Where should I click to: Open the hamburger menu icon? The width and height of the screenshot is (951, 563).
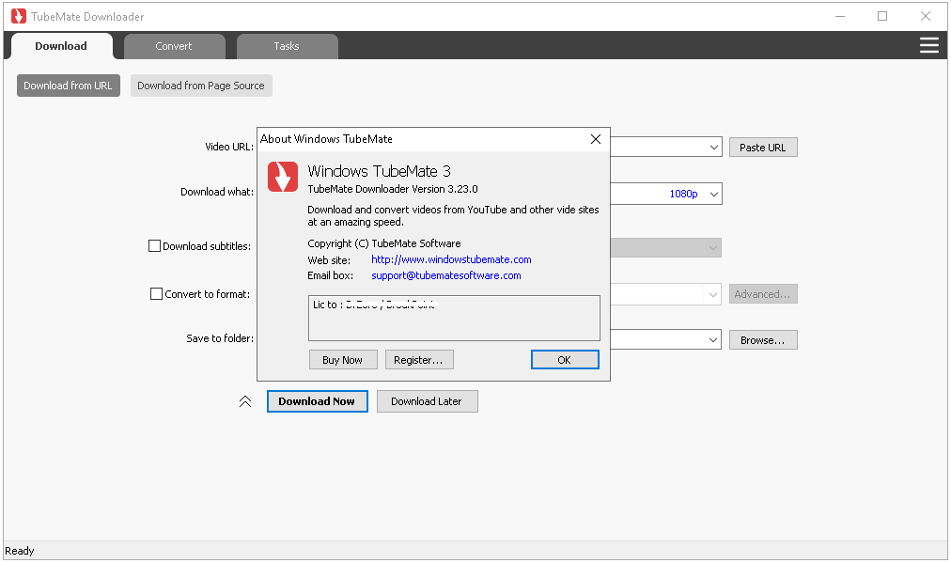point(928,45)
